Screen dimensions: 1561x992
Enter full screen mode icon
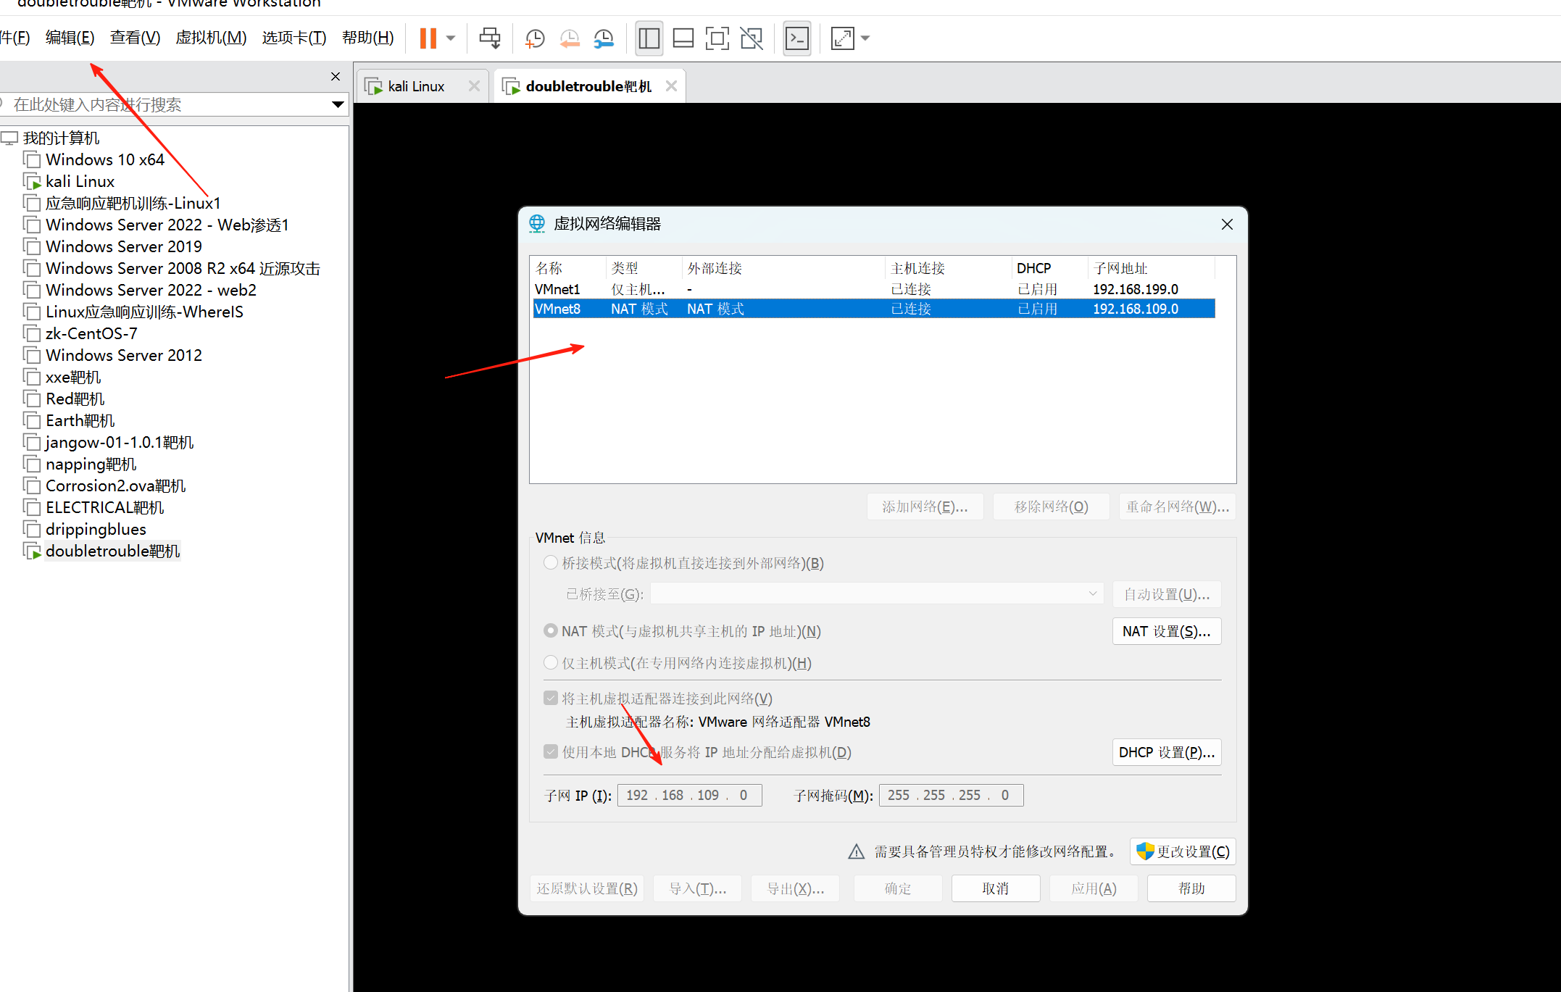pyautogui.click(x=717, y=38)
